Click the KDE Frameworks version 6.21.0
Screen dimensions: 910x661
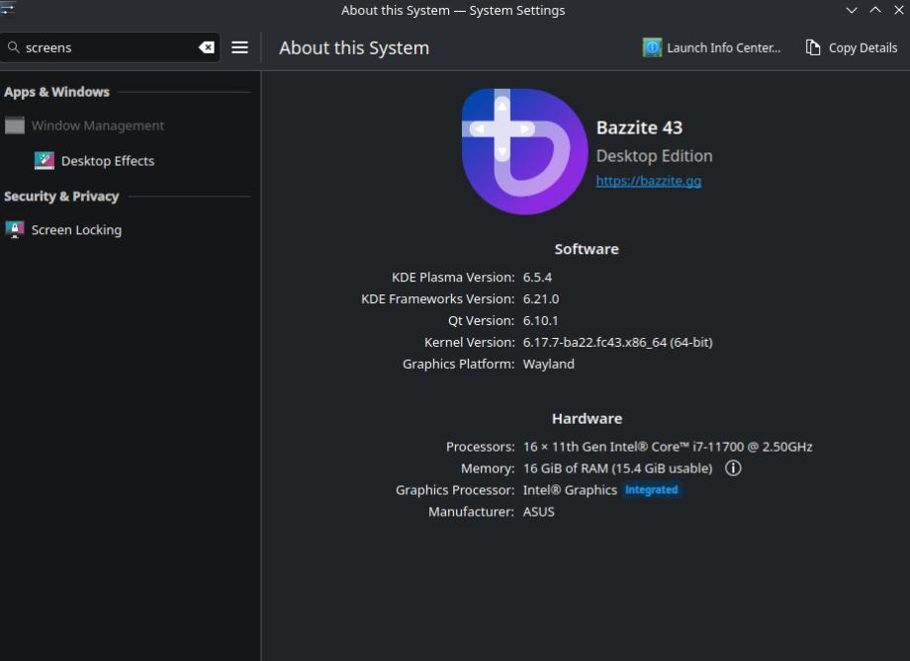[541, 298]
